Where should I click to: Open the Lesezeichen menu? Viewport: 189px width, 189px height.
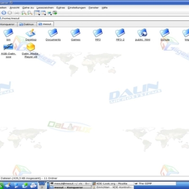pyautogui.click(x=45, y=8)
